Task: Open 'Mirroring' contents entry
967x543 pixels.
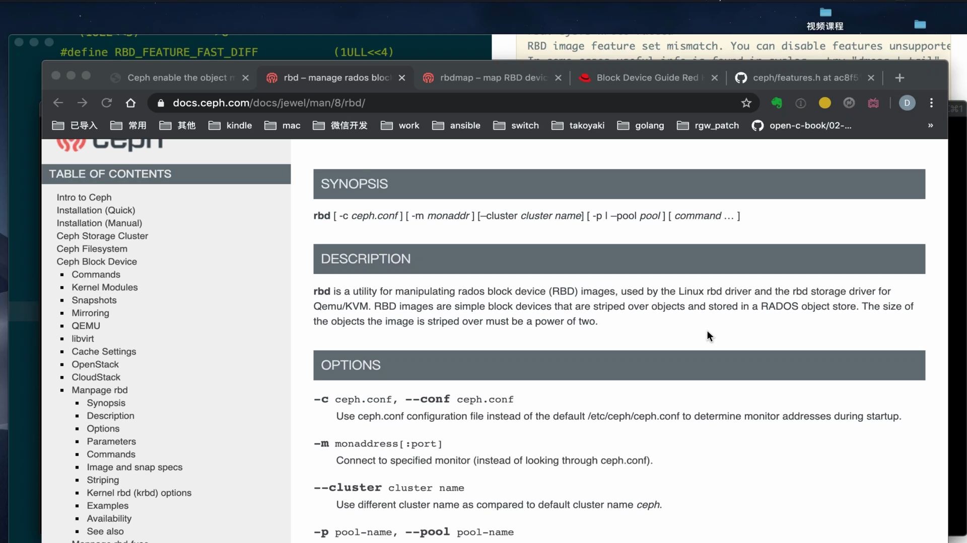Action: (x=90, y=313)
